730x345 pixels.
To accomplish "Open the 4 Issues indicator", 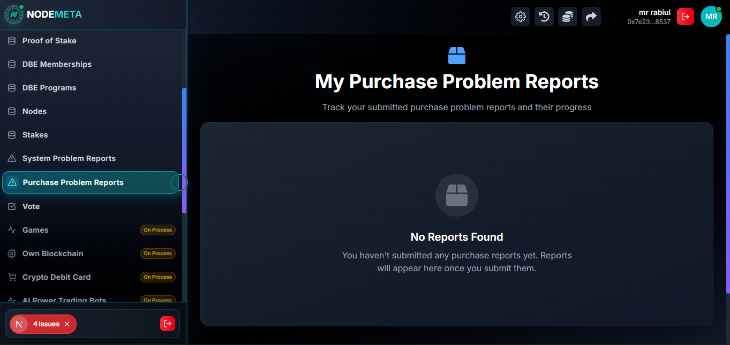I will pos(46,324).
